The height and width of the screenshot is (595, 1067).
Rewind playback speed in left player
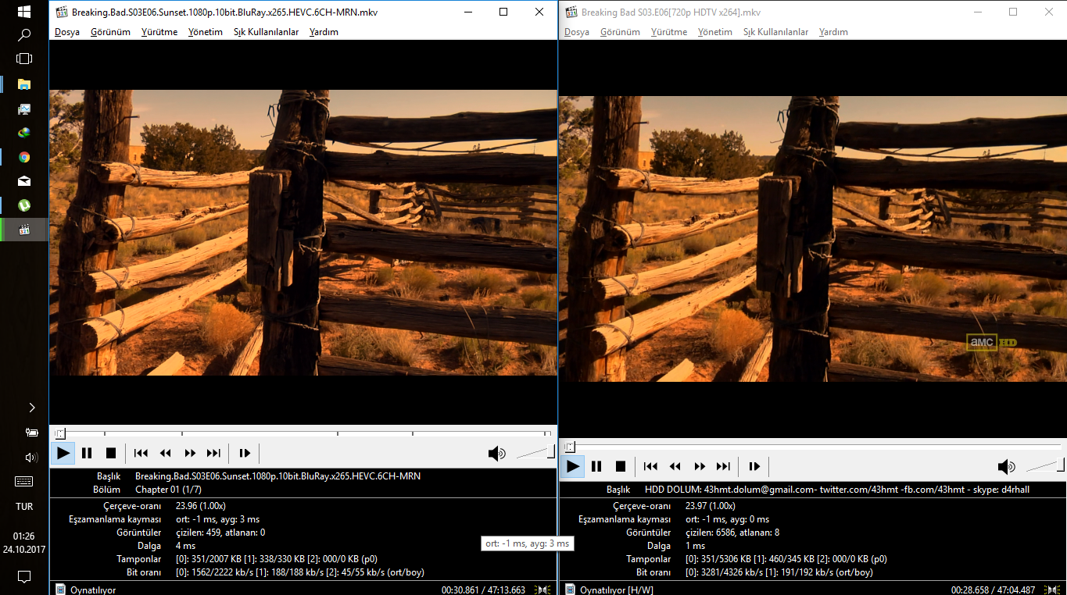coord(166,453)
